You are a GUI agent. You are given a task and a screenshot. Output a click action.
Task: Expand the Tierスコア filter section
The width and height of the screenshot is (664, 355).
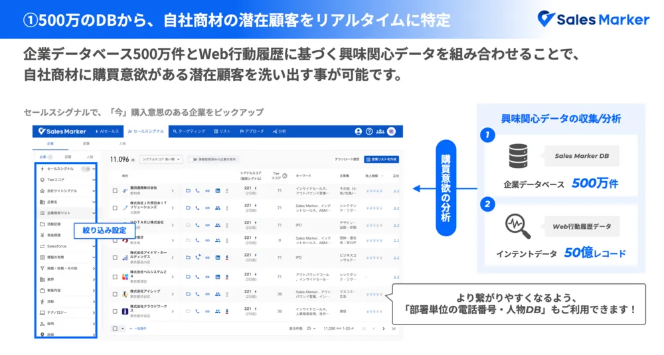pyautogui.click(x=66, y=180)
